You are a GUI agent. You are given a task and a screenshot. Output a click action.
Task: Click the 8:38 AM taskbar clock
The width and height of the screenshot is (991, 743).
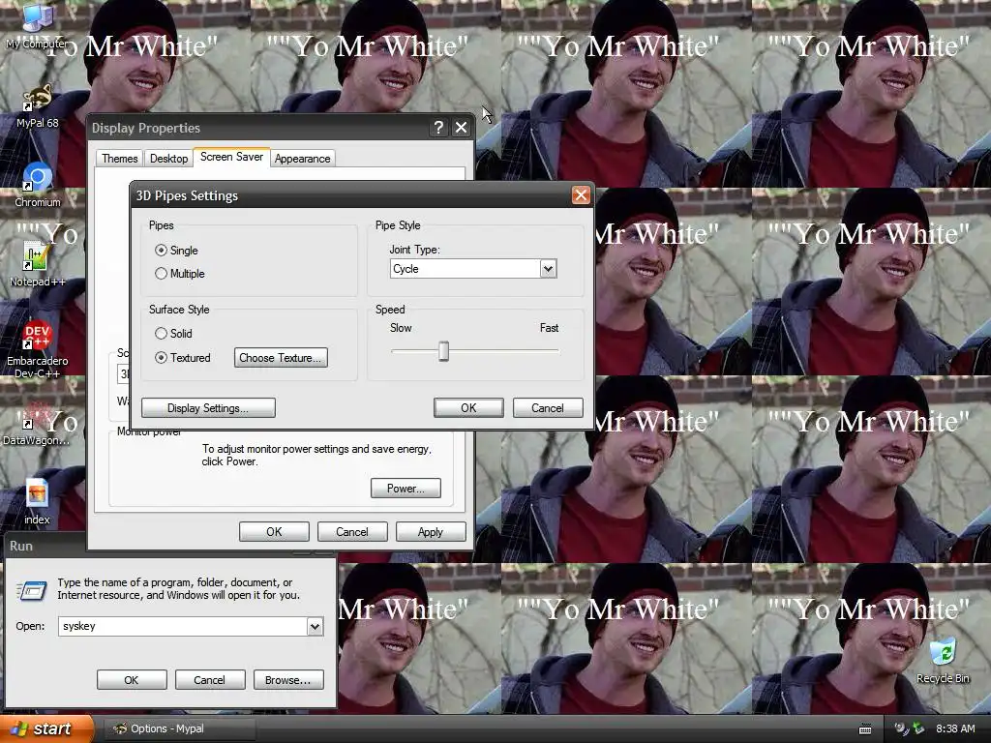pyautogui.click(x=955, y=729)
